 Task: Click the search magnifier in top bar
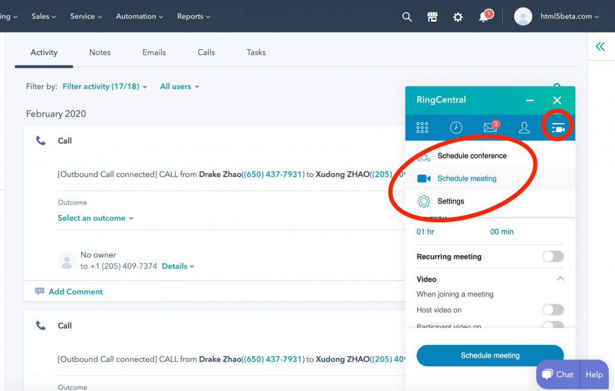coord(407,17)
